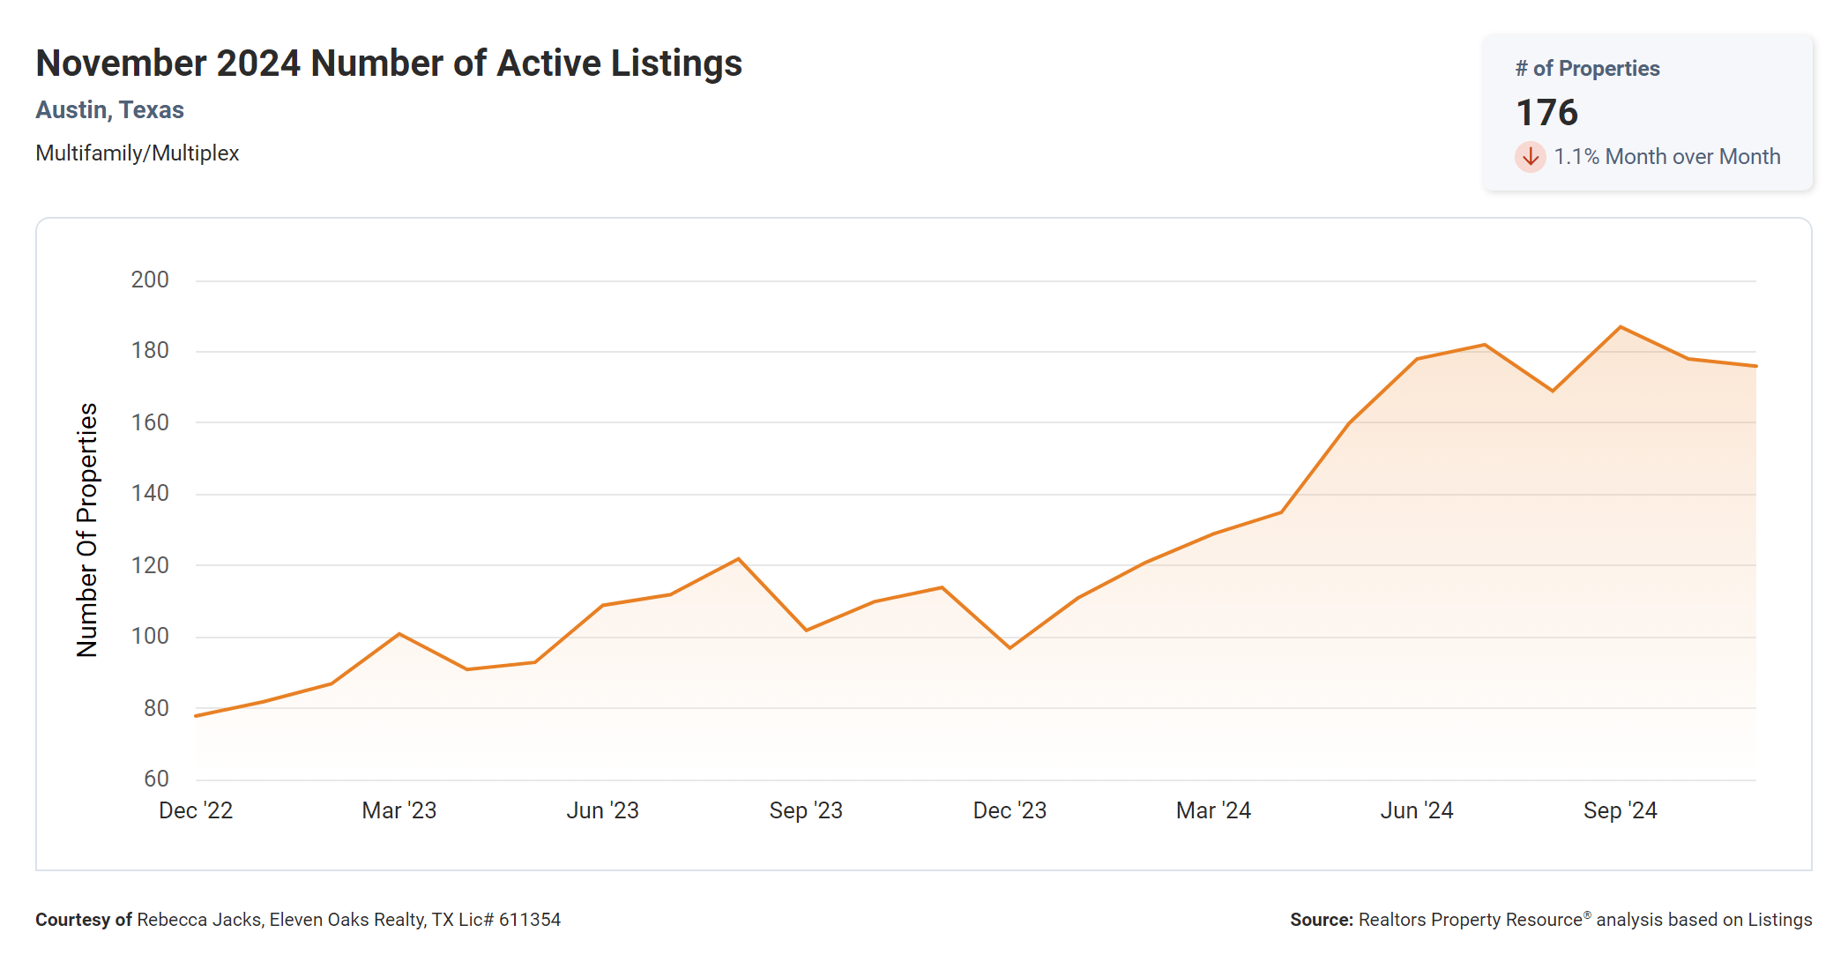Viewport: 1848px width, 970px height.
Task: Click the Dec '23 dip on line
Action: coord(1010,648)
